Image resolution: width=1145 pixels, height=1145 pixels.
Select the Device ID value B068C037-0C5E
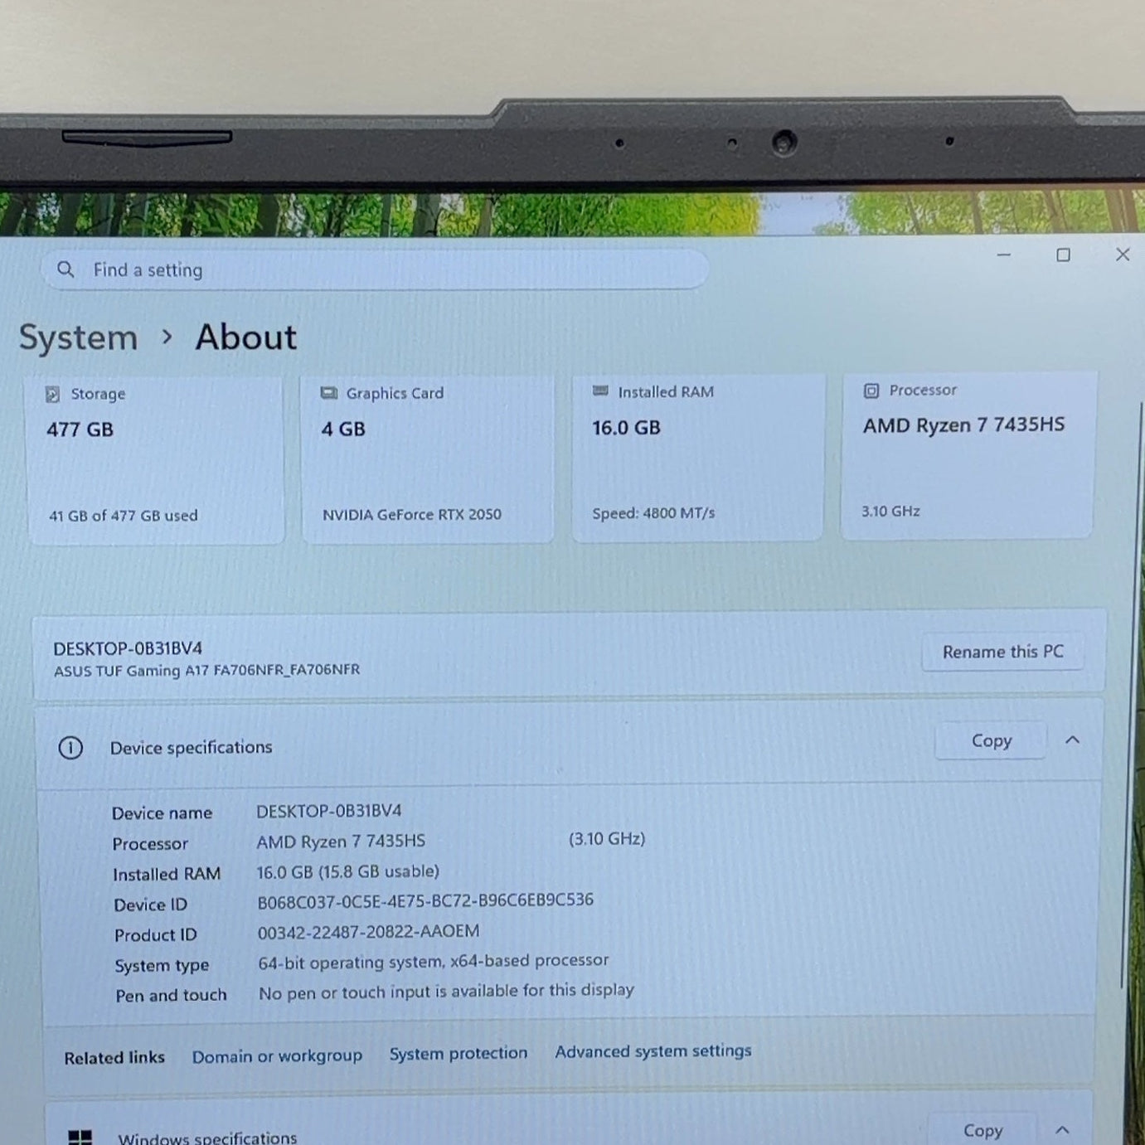(425, 900)
